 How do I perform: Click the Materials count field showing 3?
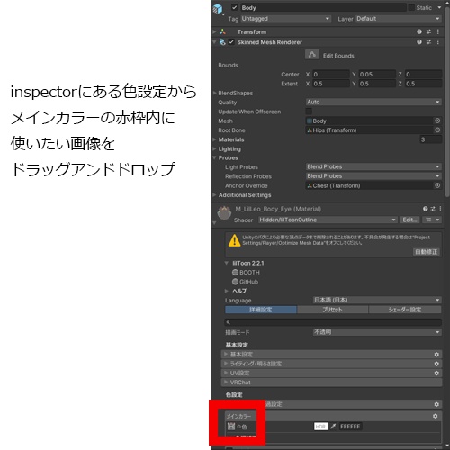431,139
